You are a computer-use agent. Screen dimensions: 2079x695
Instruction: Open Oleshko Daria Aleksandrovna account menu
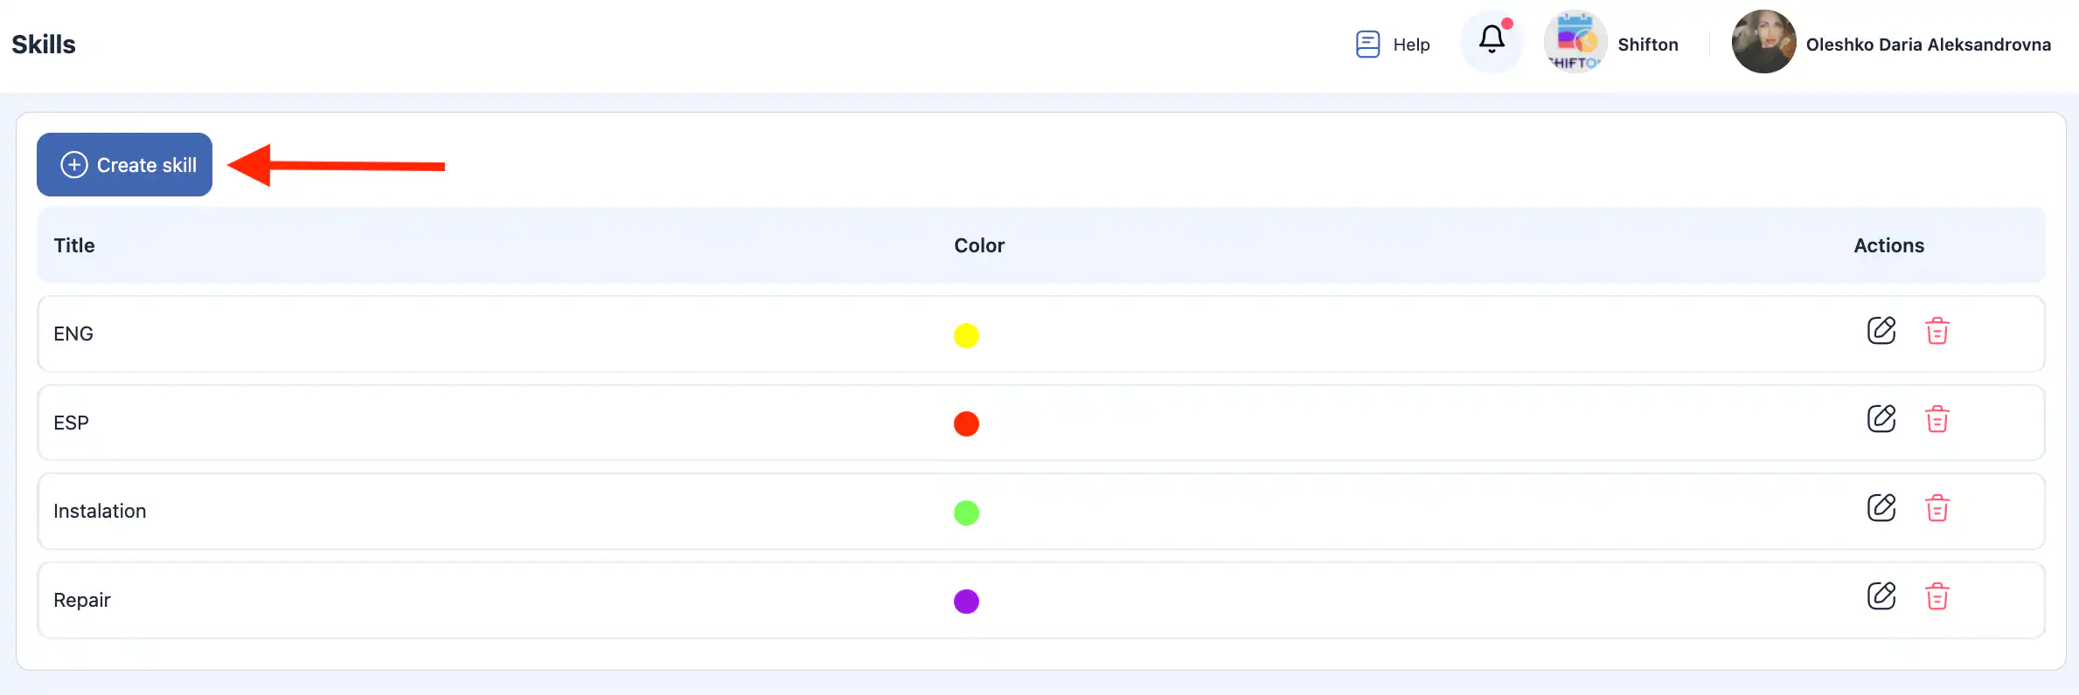[1928, 45]
